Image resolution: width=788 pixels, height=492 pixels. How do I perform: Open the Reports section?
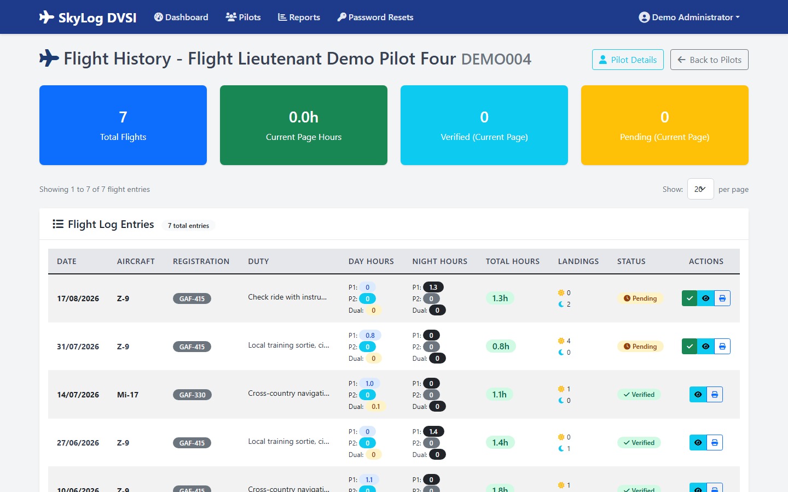pyautogui.click(x=299, y=17)
